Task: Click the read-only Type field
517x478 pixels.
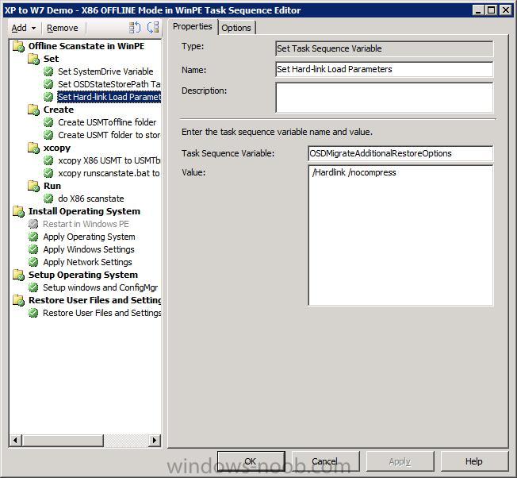Action: (384, 48)
